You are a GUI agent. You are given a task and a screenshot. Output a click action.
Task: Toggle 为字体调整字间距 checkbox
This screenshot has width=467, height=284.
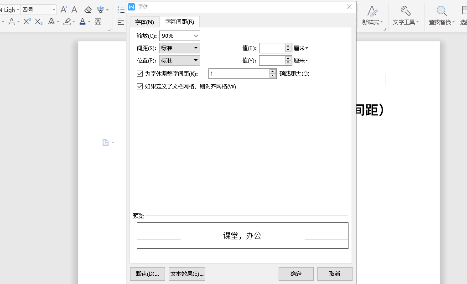pos(140,73)
